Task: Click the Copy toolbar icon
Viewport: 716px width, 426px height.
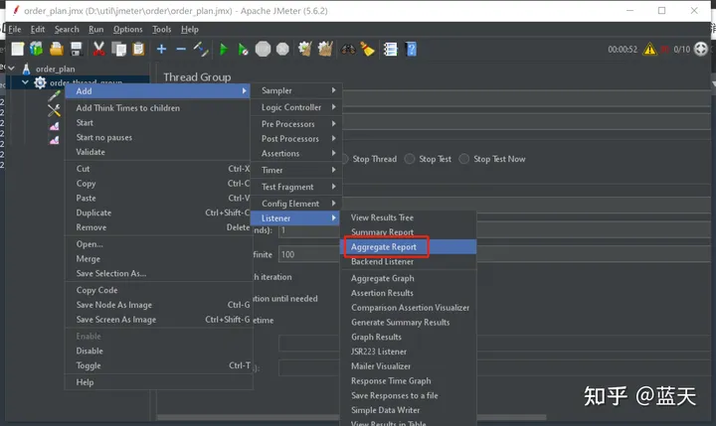Action: point(118,49)
